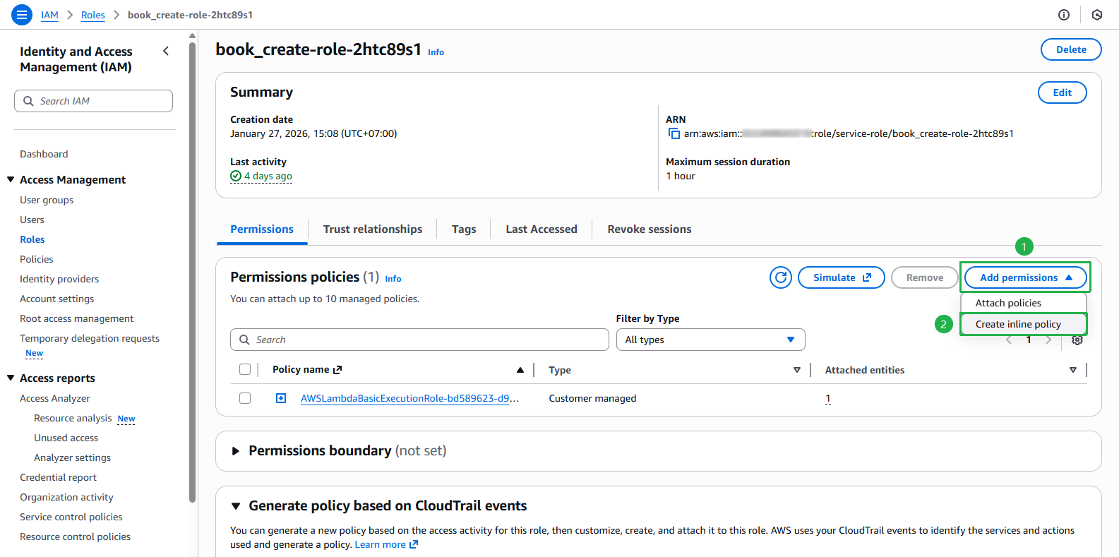
Task: Check the AWSLambdaBasicExecutionRole policy row checkbox
Action: point(245,398)
